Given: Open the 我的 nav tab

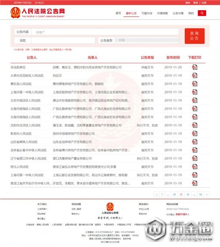Looking at the screenshot, I should [191, 13].
